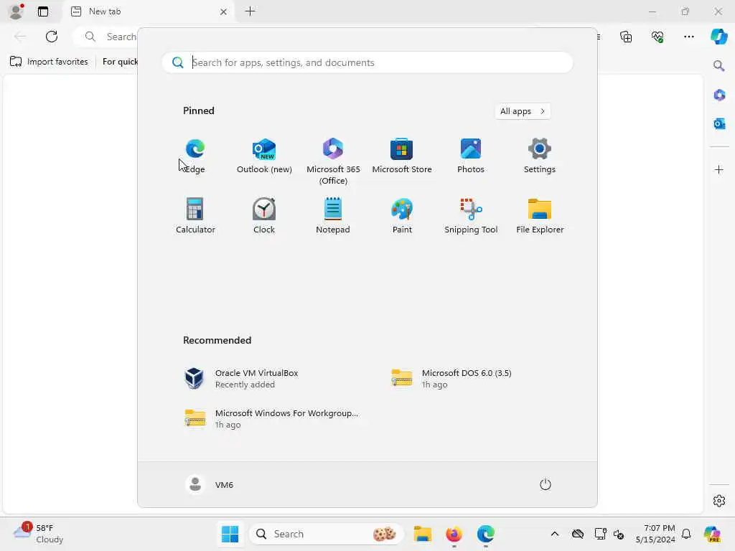735x551 pixels.
Task: Expand the All apps list
Action: coord(523,111)
